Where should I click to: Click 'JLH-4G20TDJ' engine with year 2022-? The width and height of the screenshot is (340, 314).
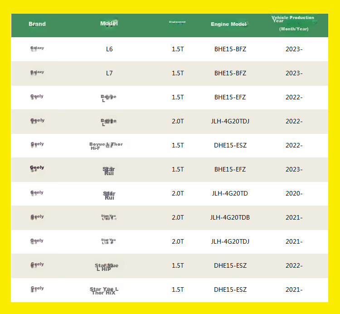(230, 121)
